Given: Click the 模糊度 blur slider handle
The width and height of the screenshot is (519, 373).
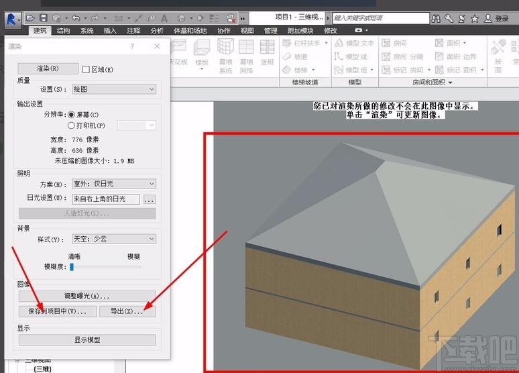Looking at the screenshot, I should point(72,267).
